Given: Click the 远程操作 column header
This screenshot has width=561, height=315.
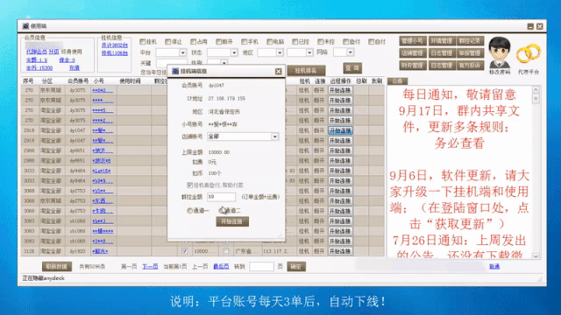Looking at the screenshot, I should (x=340, y=81).
